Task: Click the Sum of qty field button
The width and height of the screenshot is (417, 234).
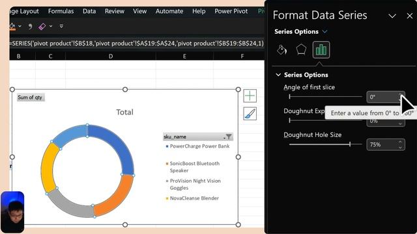Action: (x=30, y=97)
